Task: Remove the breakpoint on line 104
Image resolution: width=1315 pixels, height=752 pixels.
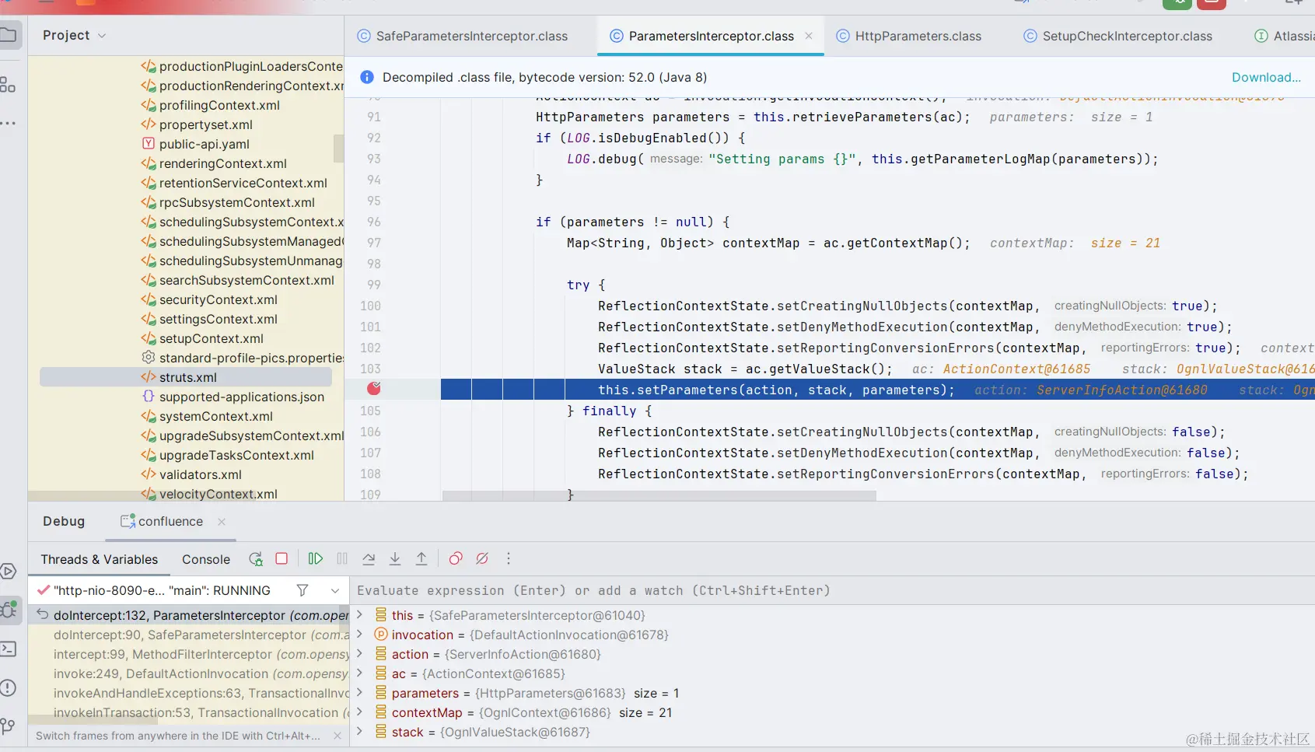Action: tap(374, 388)
